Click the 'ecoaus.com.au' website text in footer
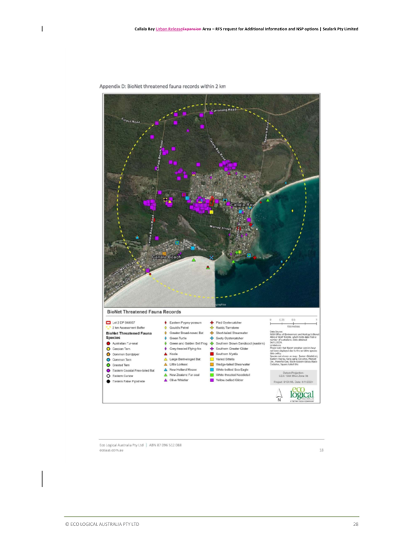The height and width of the screenshot is (537, 415). click(x=111, y=450)
